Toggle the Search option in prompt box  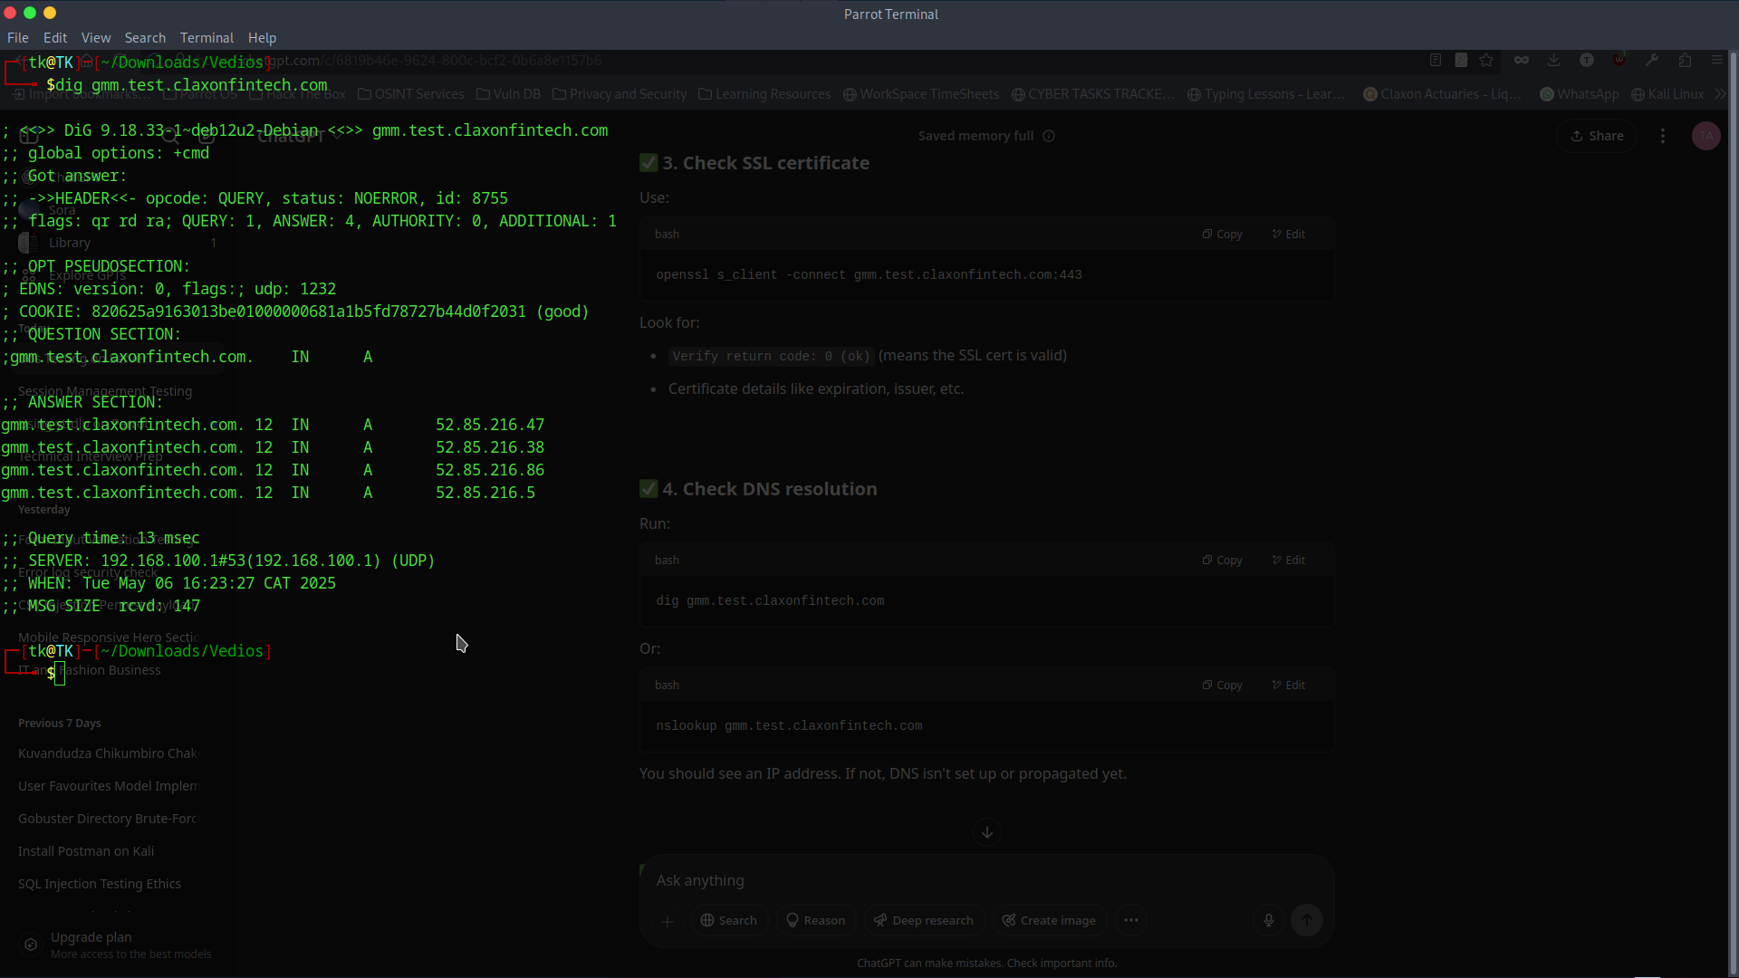(729, 920)
